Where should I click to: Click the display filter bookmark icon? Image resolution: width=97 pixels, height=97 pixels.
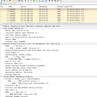tap(1, 3)
